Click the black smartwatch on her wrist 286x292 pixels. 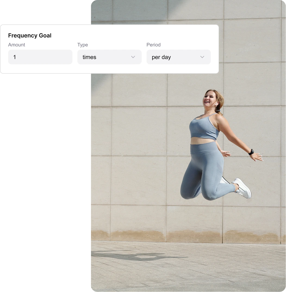coord(251,152)
